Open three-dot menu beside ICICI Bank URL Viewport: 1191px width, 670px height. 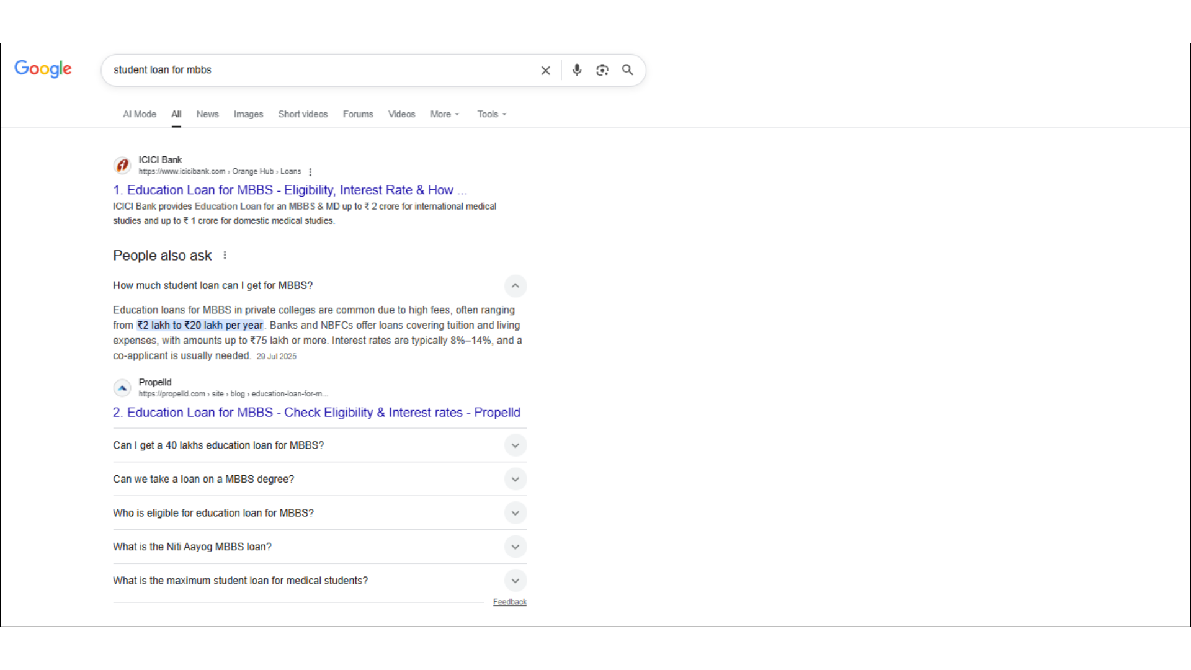[x=310, y=172]
